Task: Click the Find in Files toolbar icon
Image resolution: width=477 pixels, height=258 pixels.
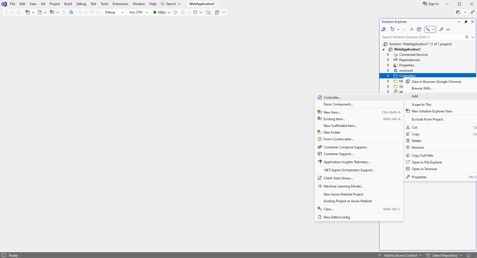Action: 208,12
